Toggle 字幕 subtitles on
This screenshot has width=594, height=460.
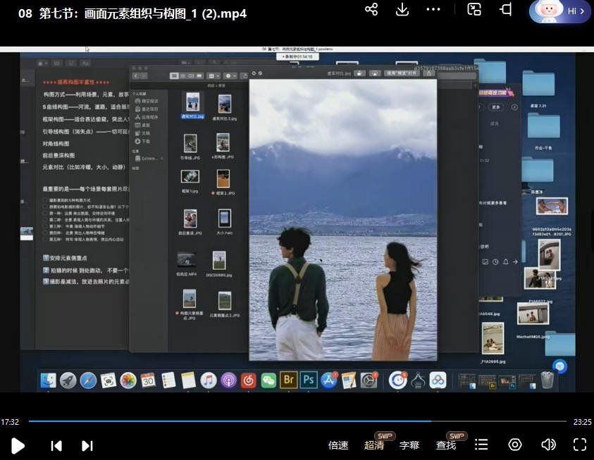click(x=409, y=445)
